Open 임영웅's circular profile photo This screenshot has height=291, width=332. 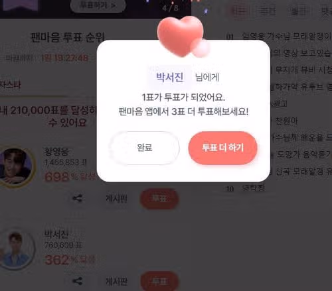click(x=15, y=166)
